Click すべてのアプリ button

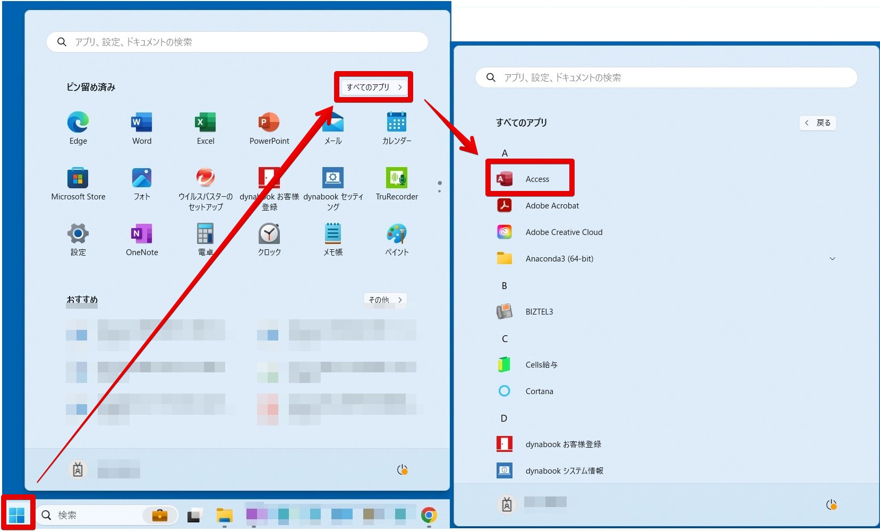click(374, 87)
